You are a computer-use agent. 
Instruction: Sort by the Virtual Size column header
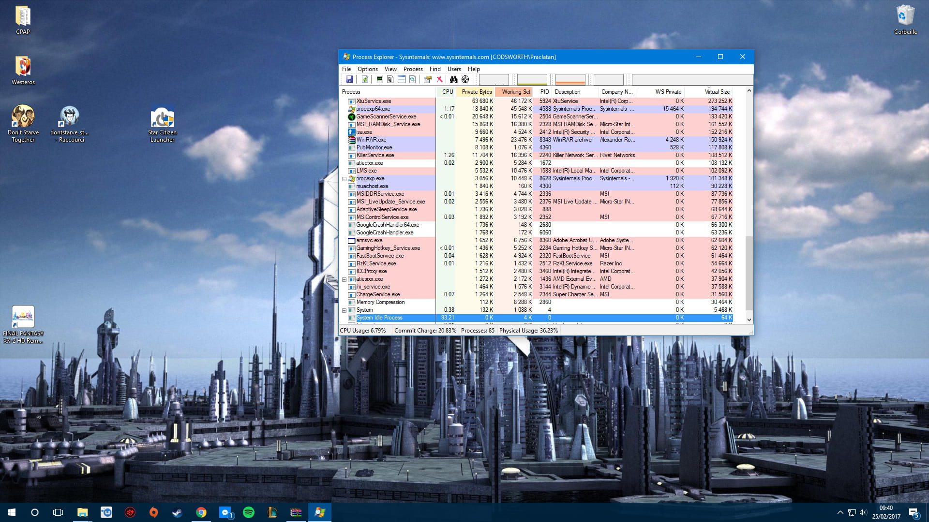709,92
